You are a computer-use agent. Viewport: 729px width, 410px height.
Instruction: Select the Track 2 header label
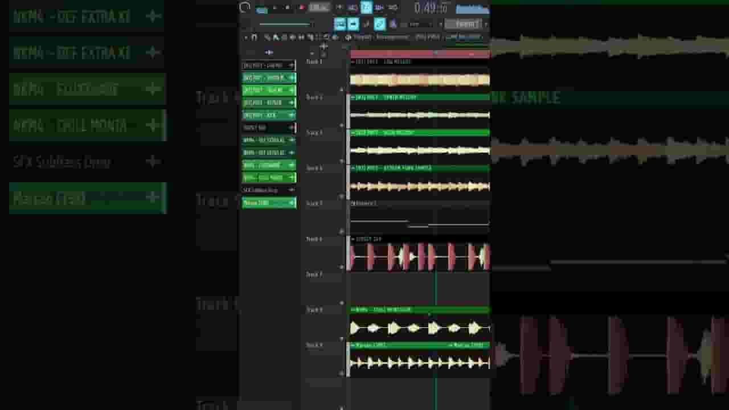[314, 97]
